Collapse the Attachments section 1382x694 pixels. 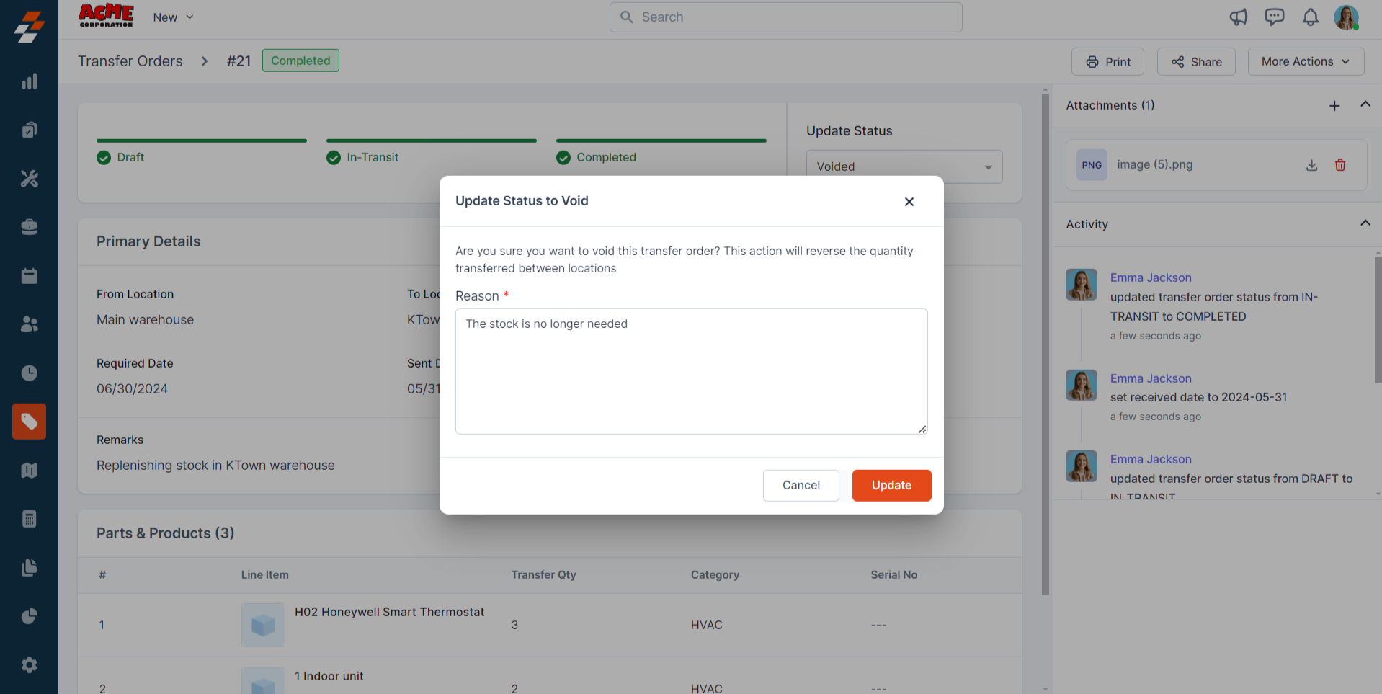pos(1365,104)
